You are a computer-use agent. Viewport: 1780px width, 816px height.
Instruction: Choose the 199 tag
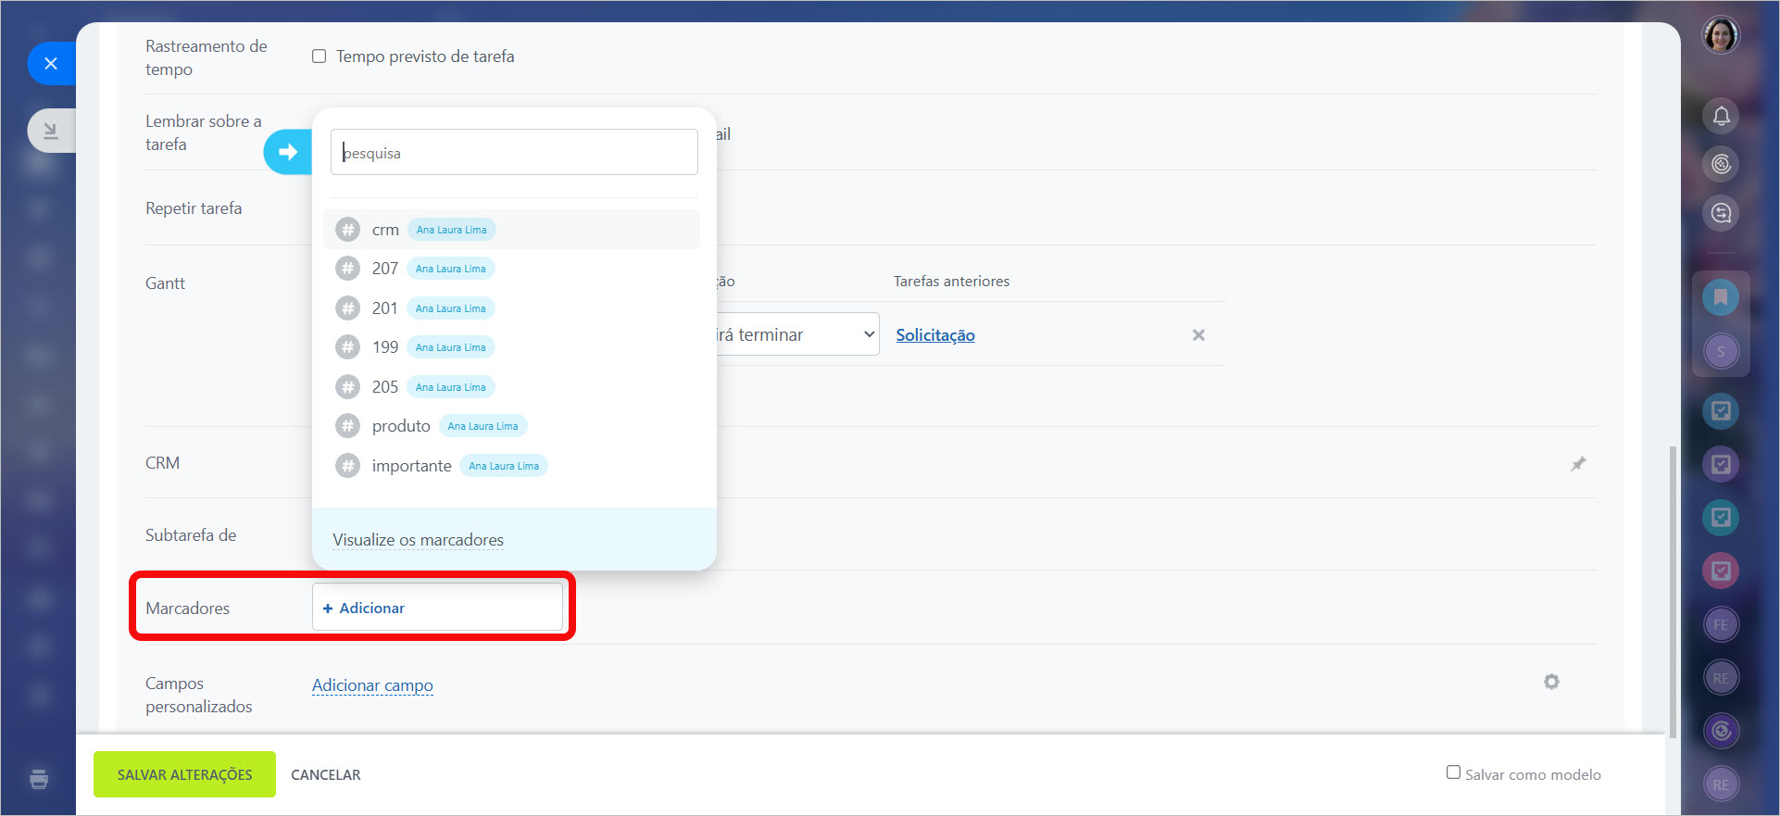[x=511, y=347]
